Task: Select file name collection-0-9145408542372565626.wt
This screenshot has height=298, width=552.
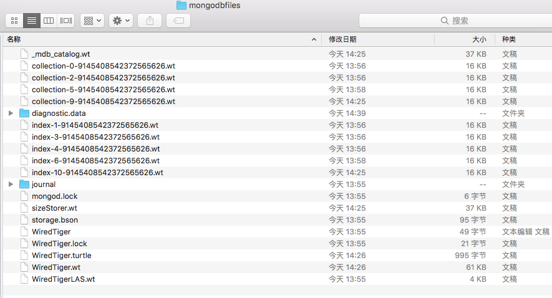Action: click(x=104, y=66)
